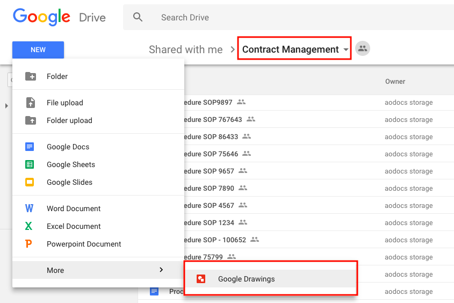Open the SOP 767643 file row
Viewport: 454px width, 303px height.
[x=319, y=119]
